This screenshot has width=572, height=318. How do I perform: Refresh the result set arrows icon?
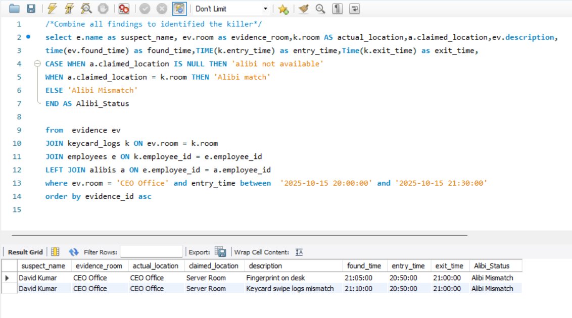[73, 252]
